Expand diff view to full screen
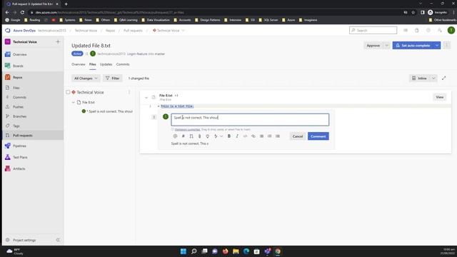The width and height of the screenshot is (457, 257). tap(444, 78)
